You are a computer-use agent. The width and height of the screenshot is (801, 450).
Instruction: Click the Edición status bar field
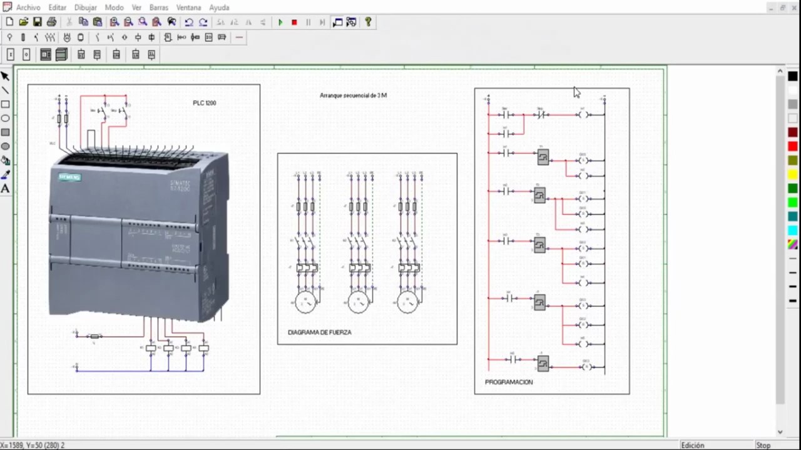pyautogui.click(x=693, y=446)
